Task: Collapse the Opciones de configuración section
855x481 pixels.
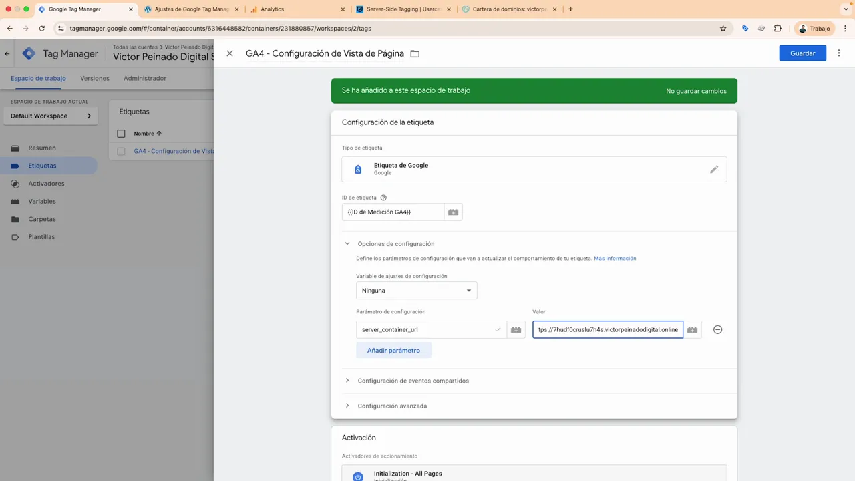Action: tap(347, 243)
